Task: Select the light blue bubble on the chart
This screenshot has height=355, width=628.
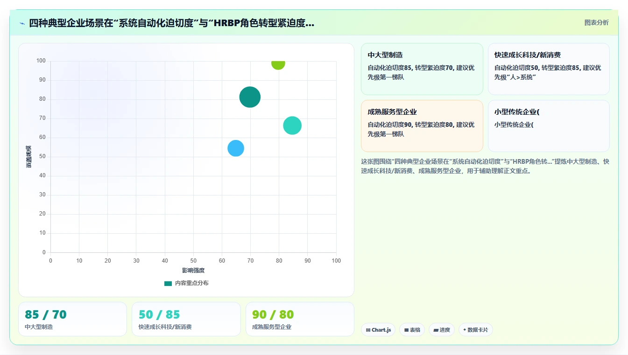Action: coord(236,148)
